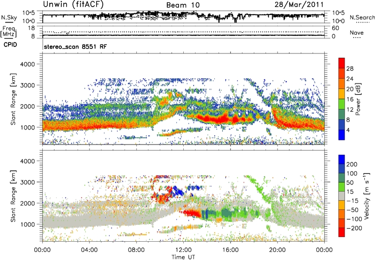The width and height of the screenshot is (375, 260).
Task: Click the '16' power colorbar label
Action: tap(350, 99)
